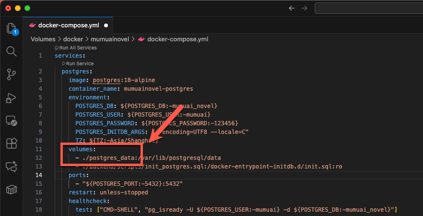Viewport: 423px width, 216px height.
Task: Open the Chat panel icon
Action: 11,167
